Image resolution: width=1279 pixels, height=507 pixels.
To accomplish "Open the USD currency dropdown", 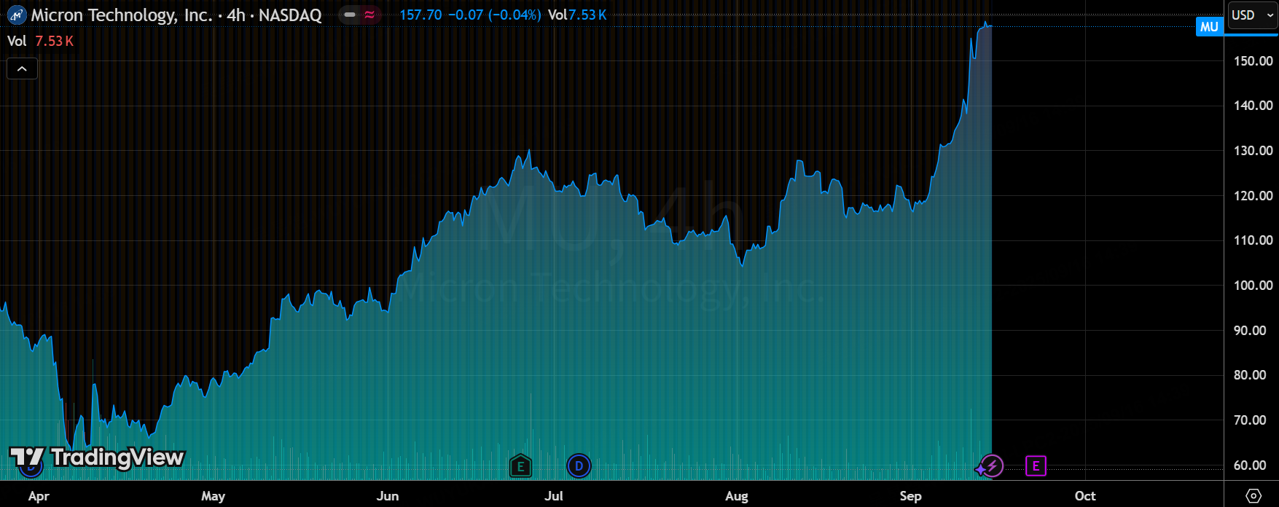I will tap(1253, 15).
